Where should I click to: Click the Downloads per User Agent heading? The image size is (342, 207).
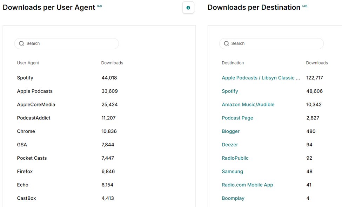(x=49, y=7)
